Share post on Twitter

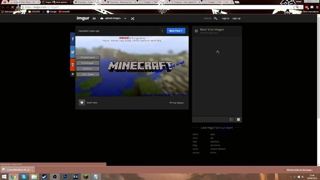72,52
